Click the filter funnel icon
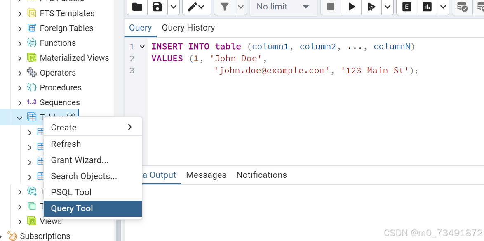 pyautogui.click(x=224, y=7)
